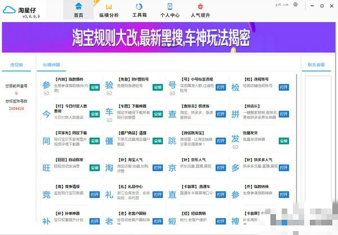Click the 检 icon for 违规账号
This screenshot has height=235, width=338.
235,87
